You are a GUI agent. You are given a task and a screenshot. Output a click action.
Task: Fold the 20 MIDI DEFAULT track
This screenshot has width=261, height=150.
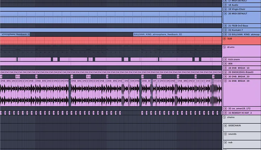[x=225, y=14]
